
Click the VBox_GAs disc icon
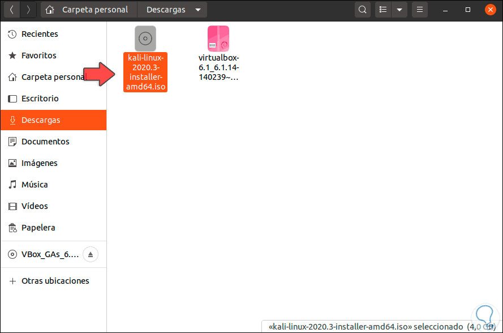[12, 254]
